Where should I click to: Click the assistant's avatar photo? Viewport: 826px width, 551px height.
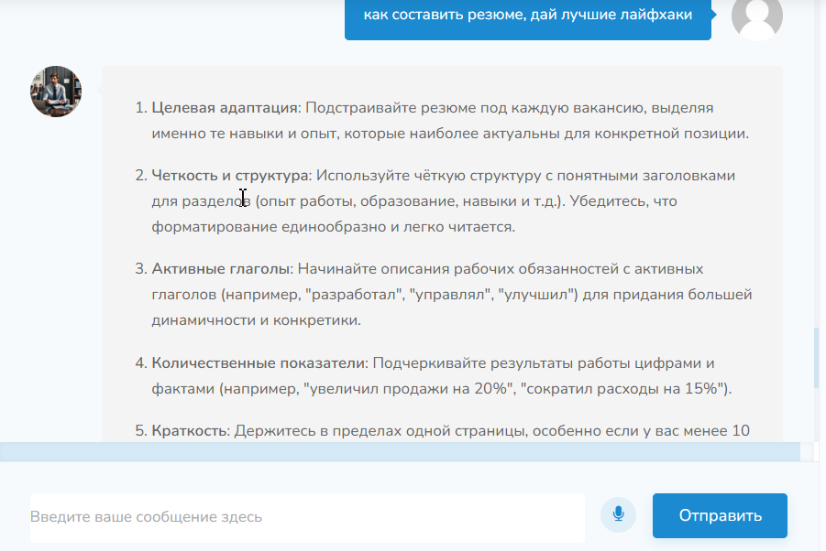pos(56,92)
